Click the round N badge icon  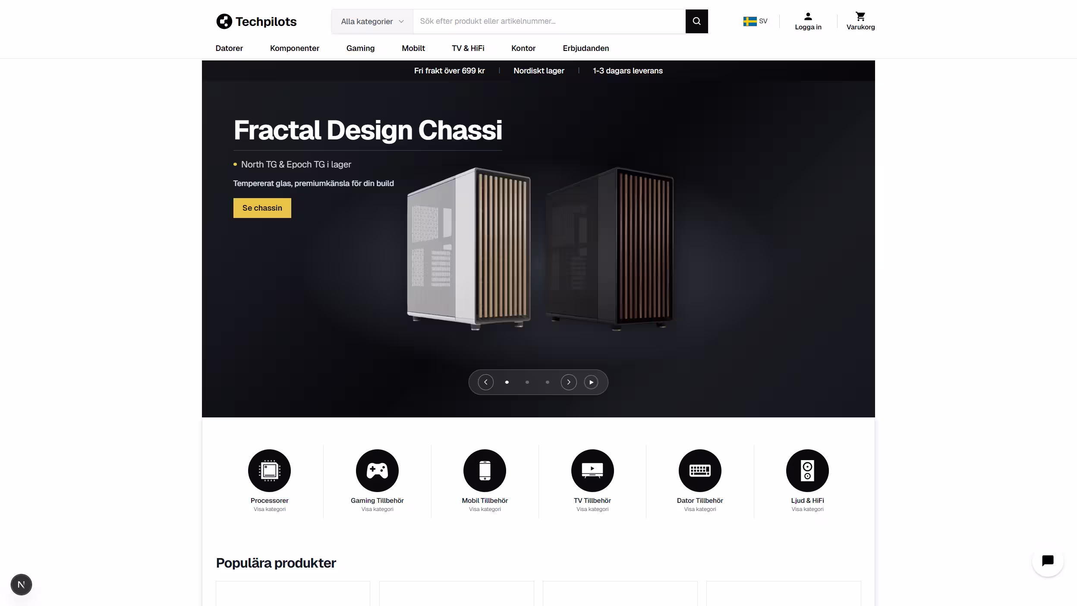pyautogui.click(x=21, y=584)
